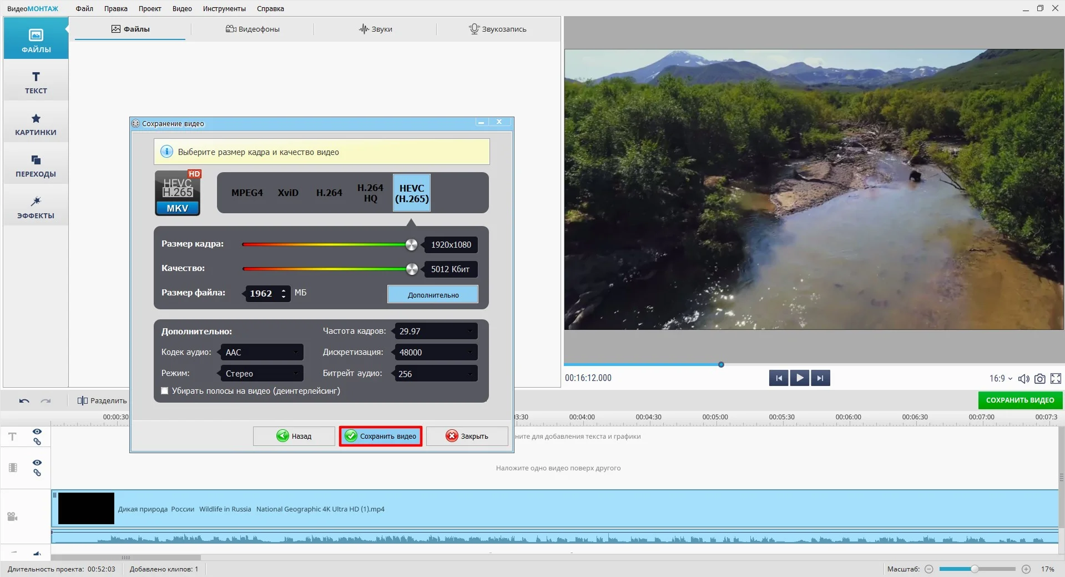Open the Проект menu

tap(150, 8)
